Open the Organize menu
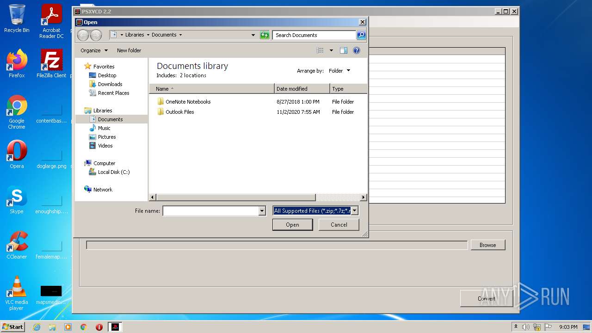592x333 pixels. (94, 50)
